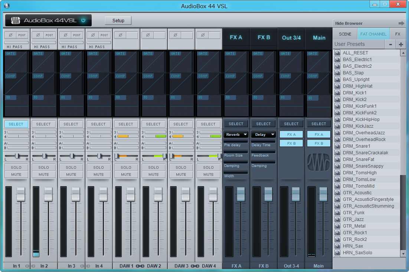The height and width of the screenshot is (272, 409).
Task: Open the Delay effect type dropdown
Action: coord(264,134)
